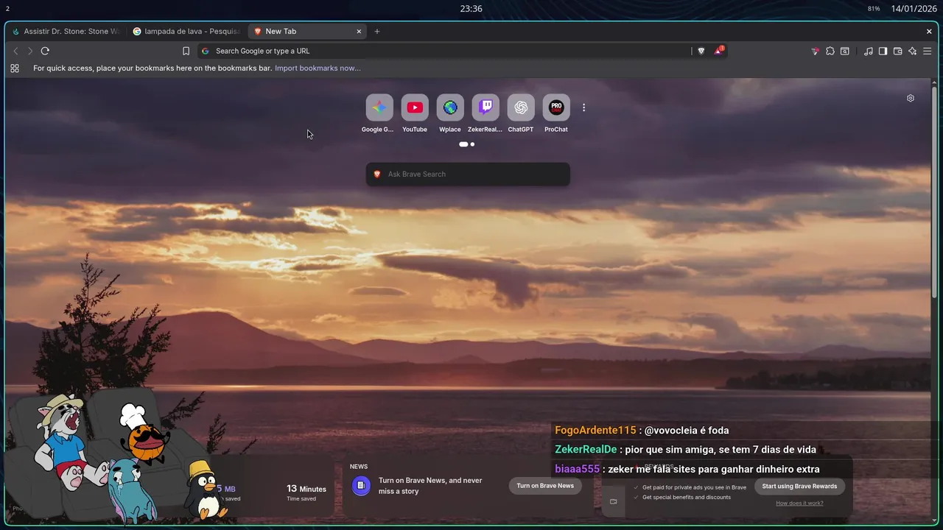Open the ChatGPT shortcut tile
The width and height of the screenshot is (943, 530).
521,107
